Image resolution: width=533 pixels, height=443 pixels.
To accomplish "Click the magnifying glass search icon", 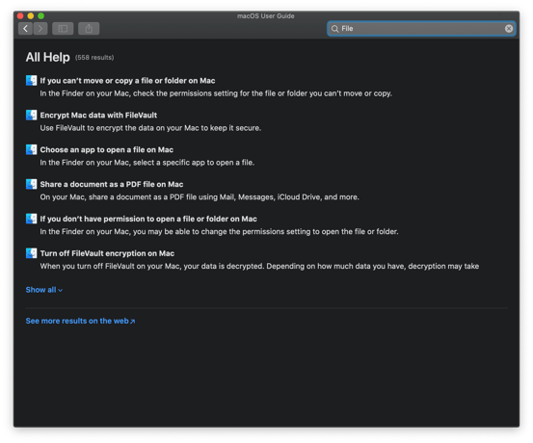I will pyautogui.click(x=334, y=29).
